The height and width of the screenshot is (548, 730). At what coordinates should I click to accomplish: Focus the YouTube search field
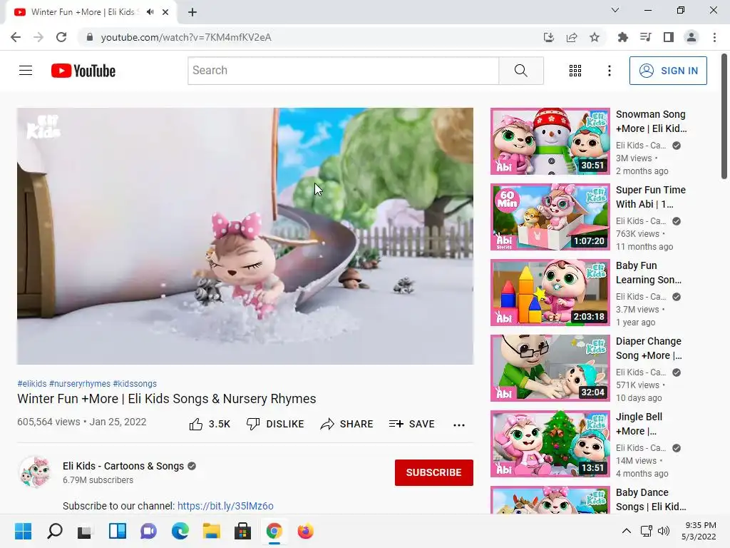coord(343,71)
